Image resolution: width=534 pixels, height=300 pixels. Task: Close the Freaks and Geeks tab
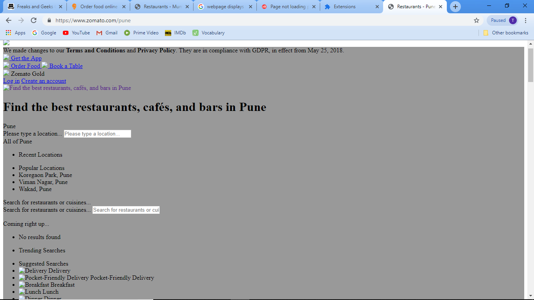pos(61,7)
